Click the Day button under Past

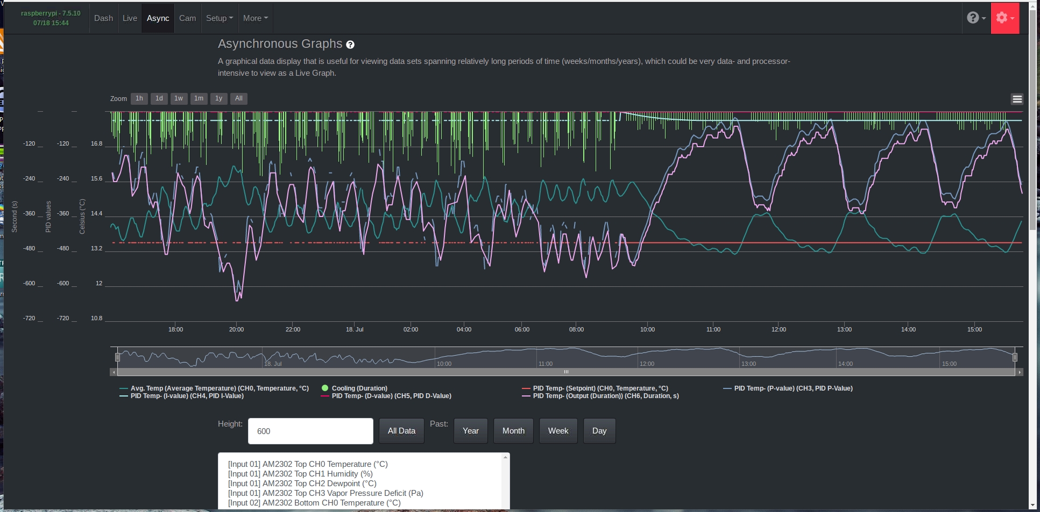[599, 430]
